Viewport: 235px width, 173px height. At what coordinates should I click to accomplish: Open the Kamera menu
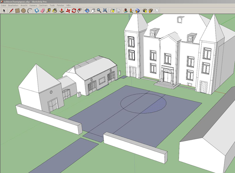coord(33,6)
